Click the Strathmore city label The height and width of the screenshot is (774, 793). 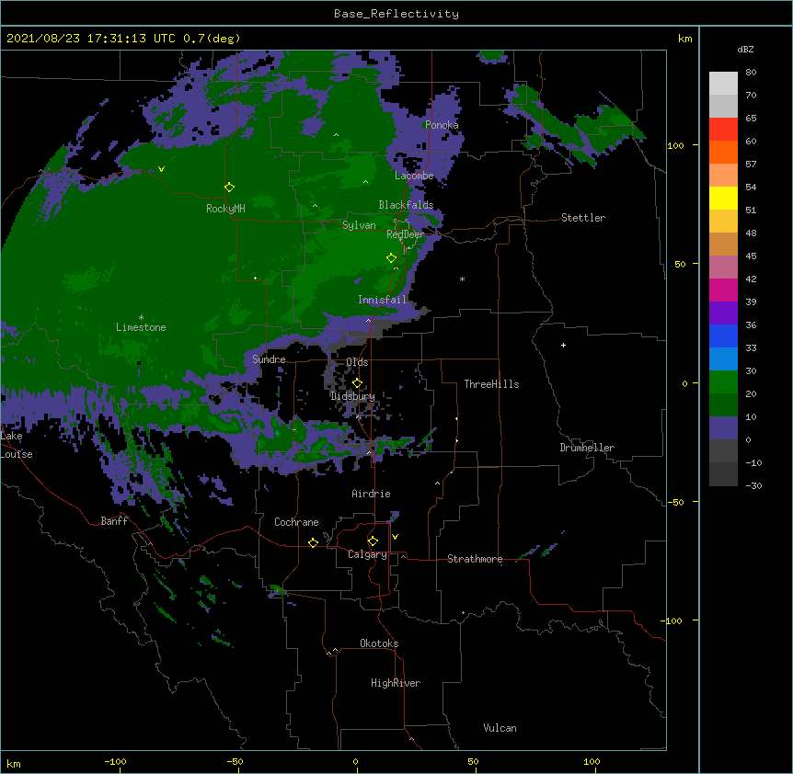(x=475, y=559)
